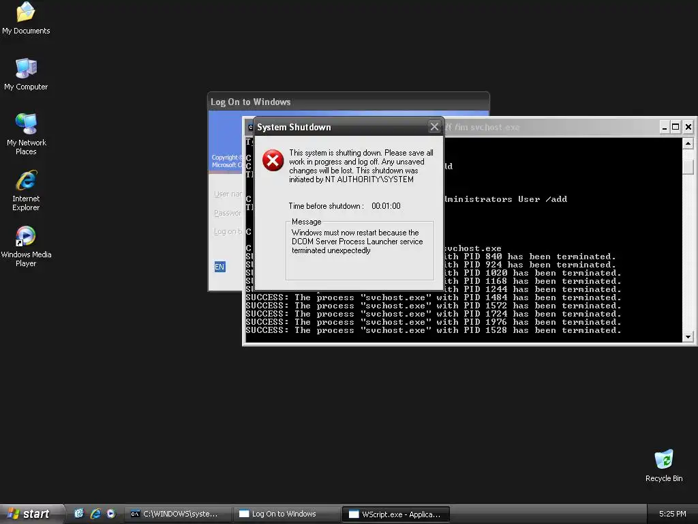Click command prompt scrollbar down arrow
Viewport: 698px width, 524px height.
pos(688,337)
